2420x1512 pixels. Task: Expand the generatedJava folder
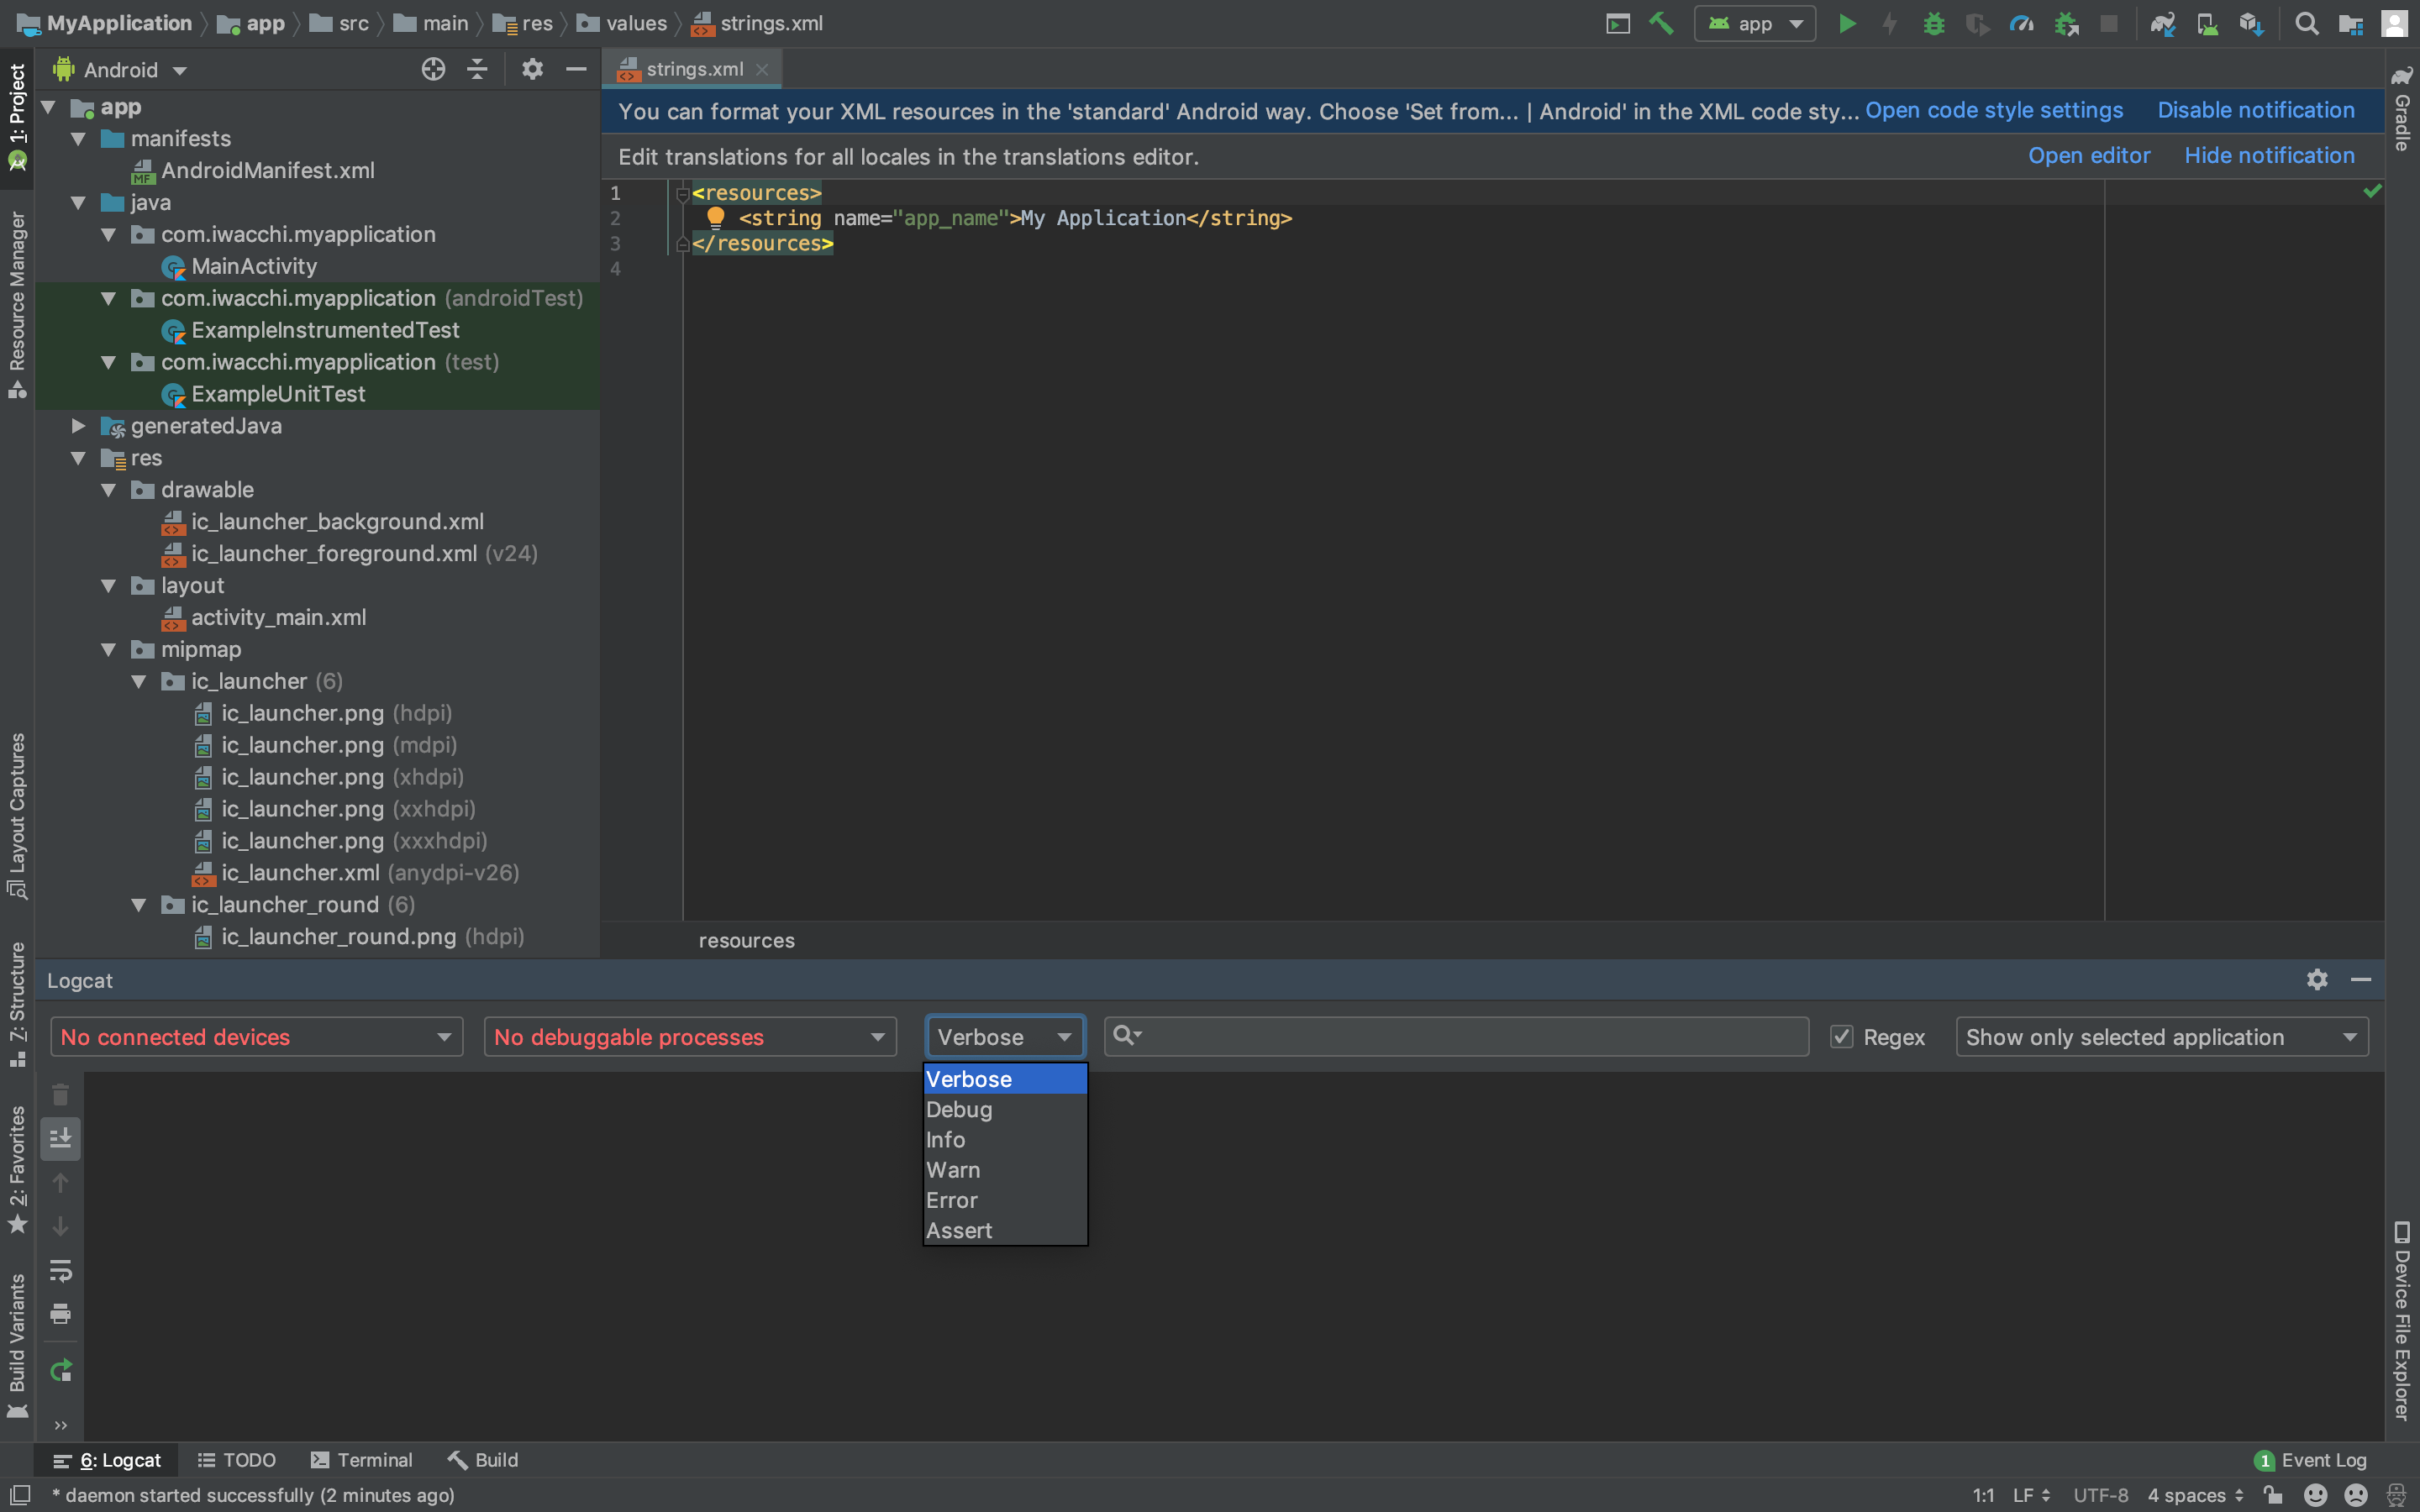78,426
